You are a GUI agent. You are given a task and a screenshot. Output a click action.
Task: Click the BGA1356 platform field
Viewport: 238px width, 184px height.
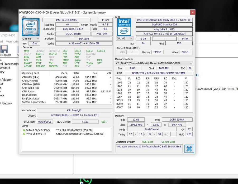pos(84,39)
